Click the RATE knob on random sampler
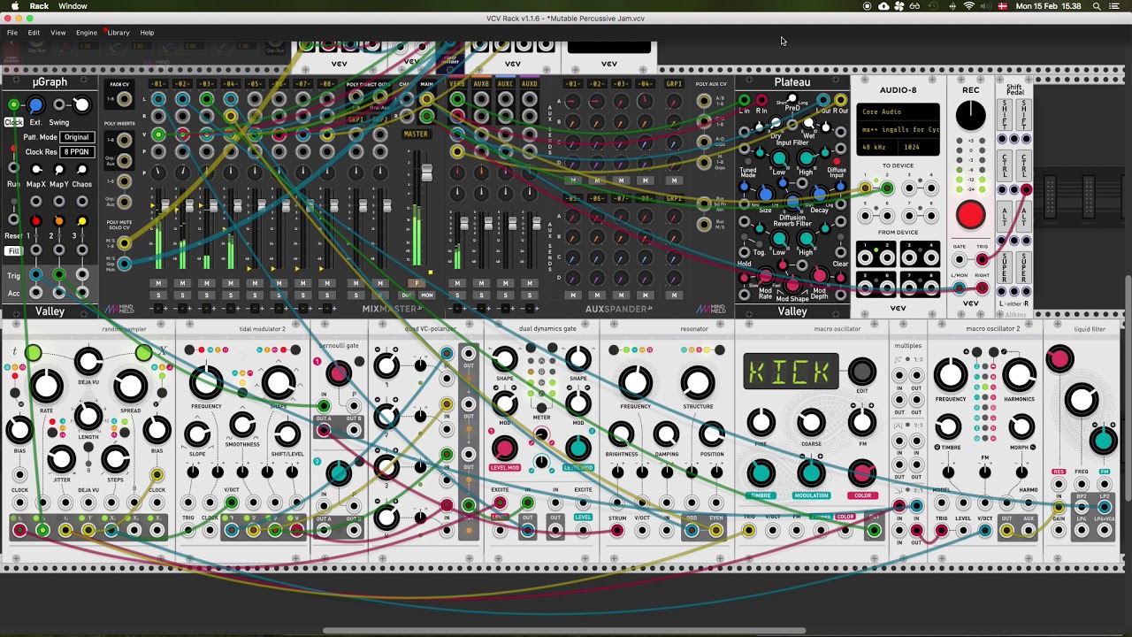The image size is (1132, 637). pos(46,385)
